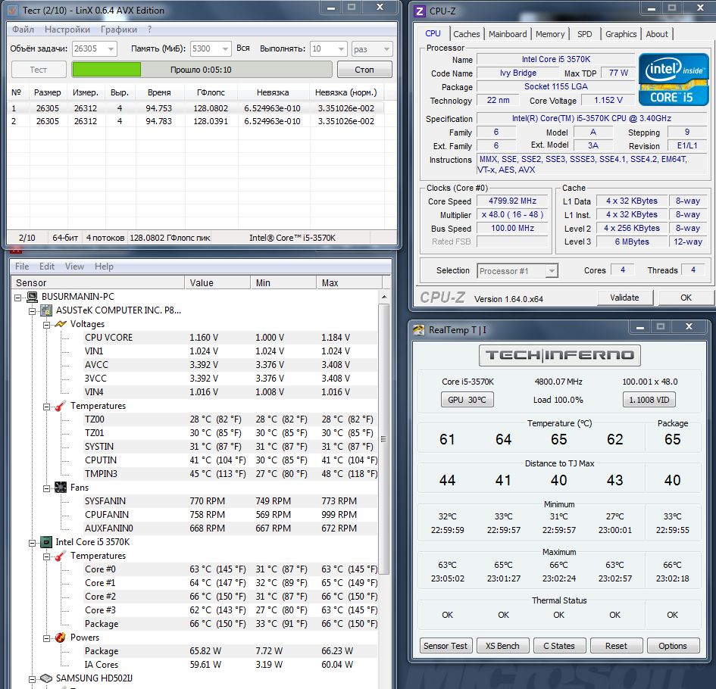
Task: Click the 1.1008 VID button in RealTemp
Action: [x=649, y=400]
